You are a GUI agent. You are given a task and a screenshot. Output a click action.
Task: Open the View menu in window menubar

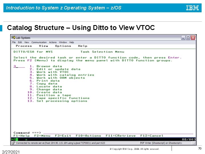click(27, 42)
